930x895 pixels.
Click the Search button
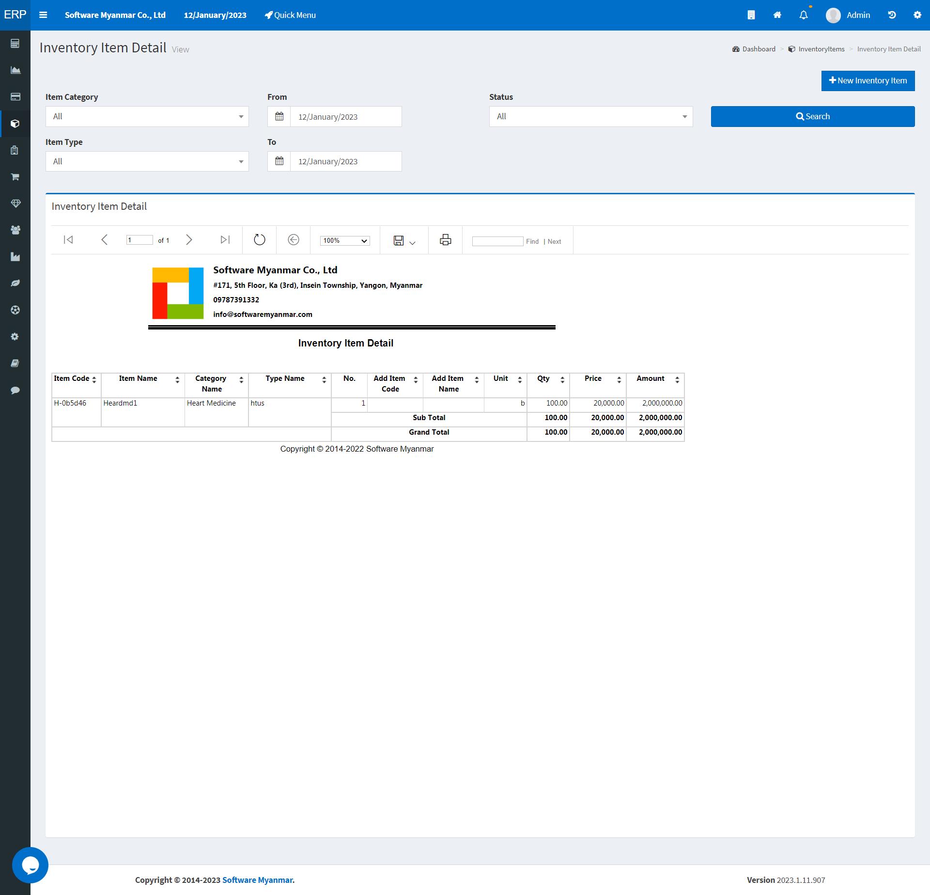813,116
